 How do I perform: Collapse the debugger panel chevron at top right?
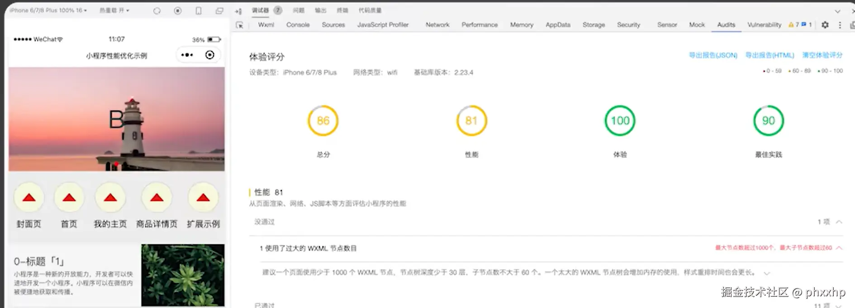(837, 11)
